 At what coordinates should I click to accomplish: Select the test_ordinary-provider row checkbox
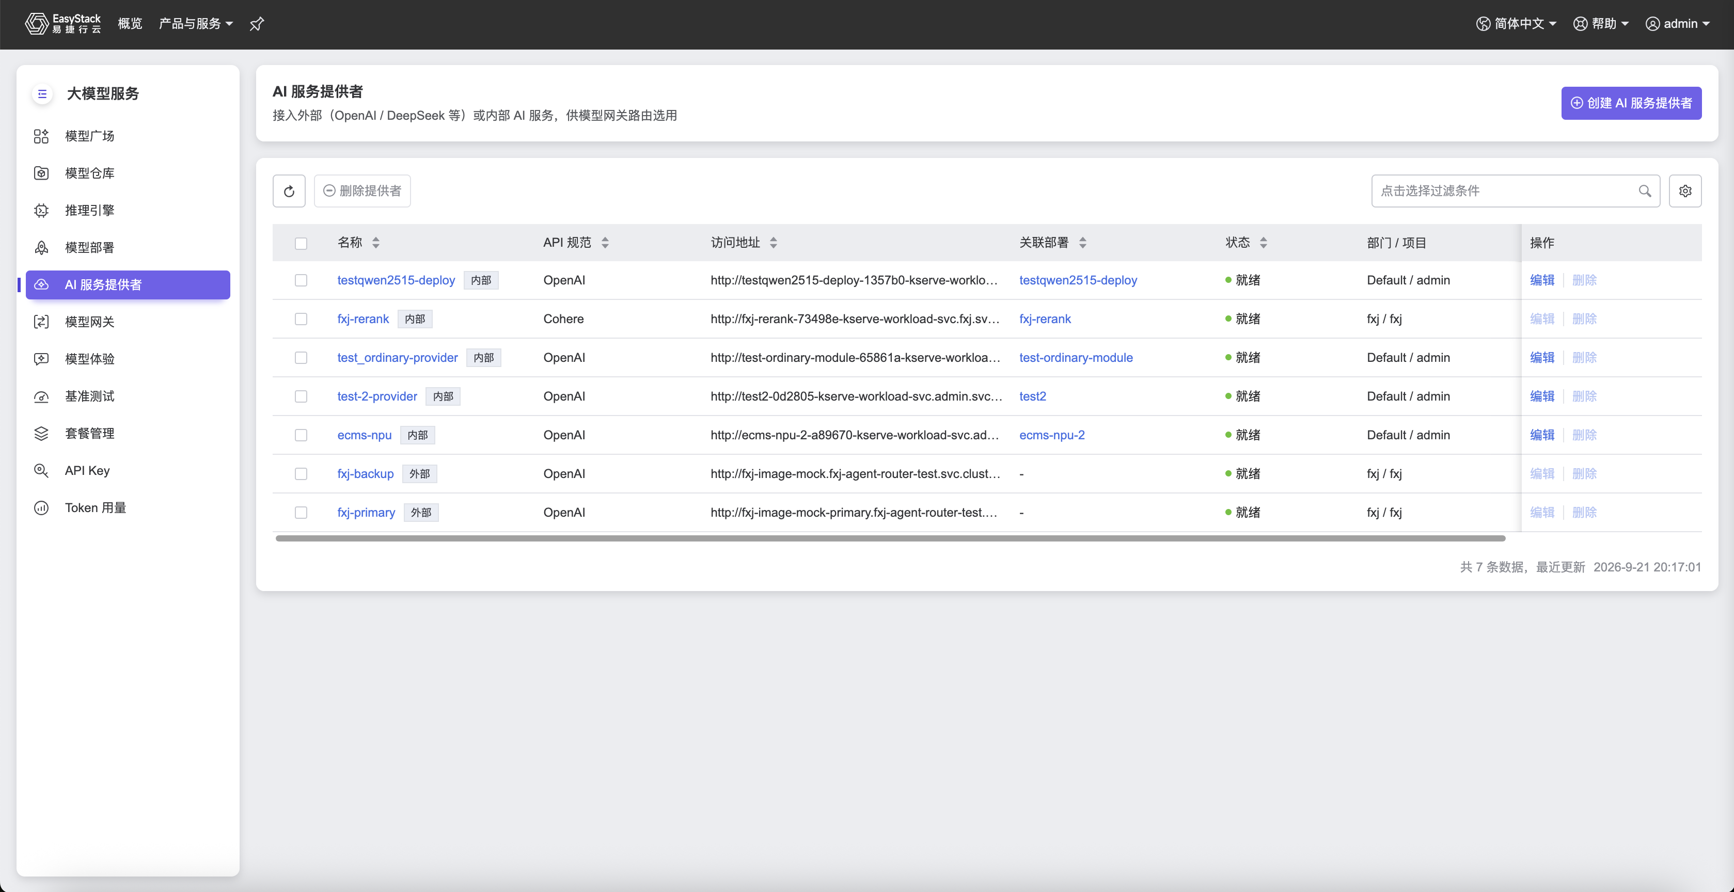coord(301,358)
